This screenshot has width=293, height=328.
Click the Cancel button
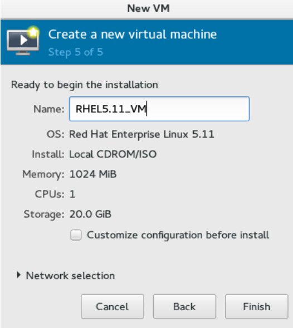(113, 307)
